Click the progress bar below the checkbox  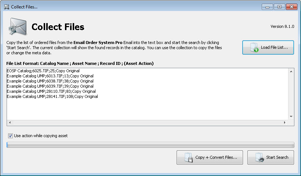pos(150,145)
